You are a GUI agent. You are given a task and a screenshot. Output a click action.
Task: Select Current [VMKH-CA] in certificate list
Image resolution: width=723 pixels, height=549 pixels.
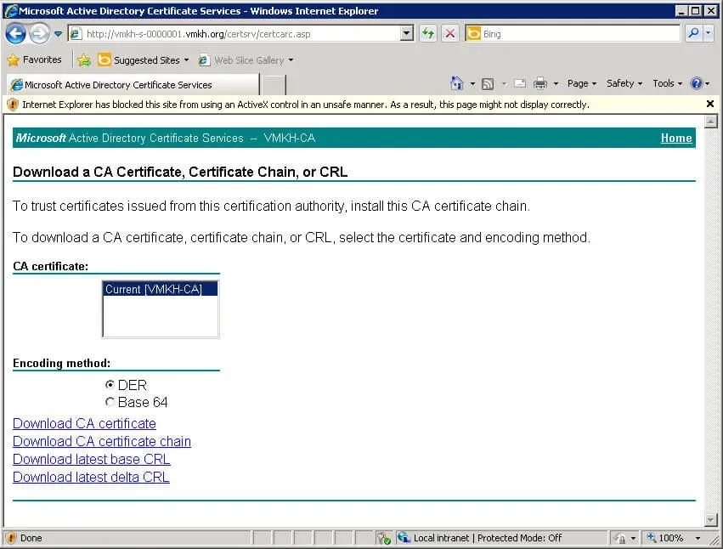click(160, 289)
